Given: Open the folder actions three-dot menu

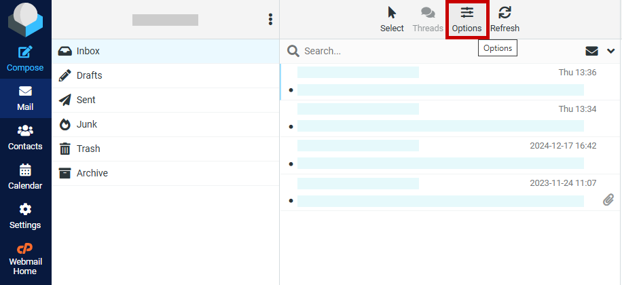Looking at the screenshot, I should coord(270,20).
